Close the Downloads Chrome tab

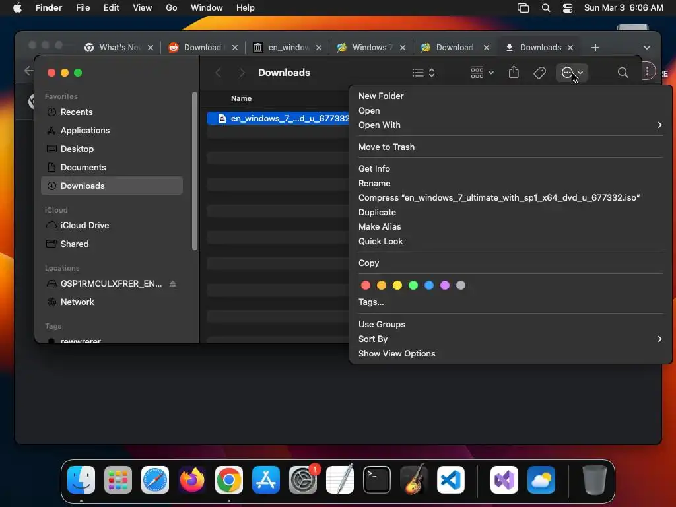click(x=570, y=48)
